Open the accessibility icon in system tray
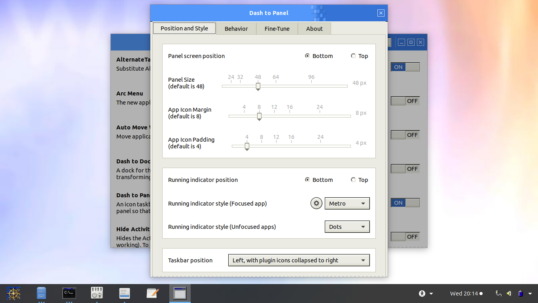This screenshot has height=303, width=538. (x=422, y=294)
